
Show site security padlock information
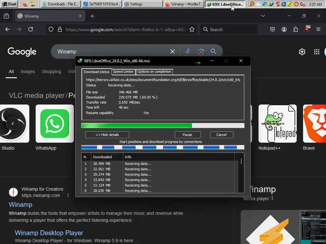pyautogui.click(x=60, y=29)
